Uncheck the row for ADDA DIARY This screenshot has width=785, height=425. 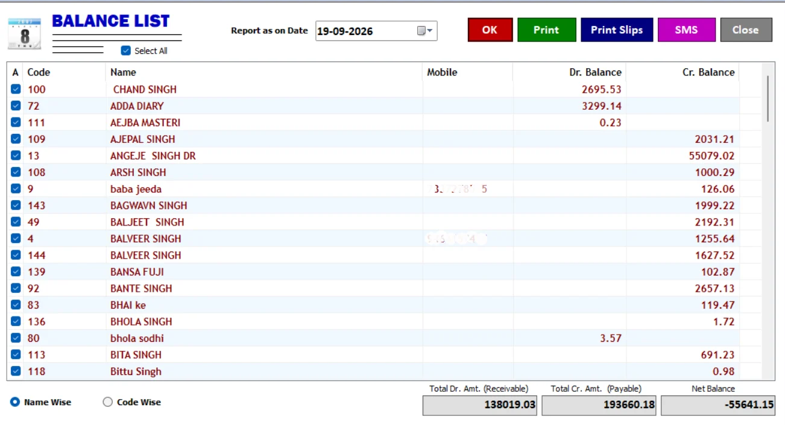[x=16, y=105]
